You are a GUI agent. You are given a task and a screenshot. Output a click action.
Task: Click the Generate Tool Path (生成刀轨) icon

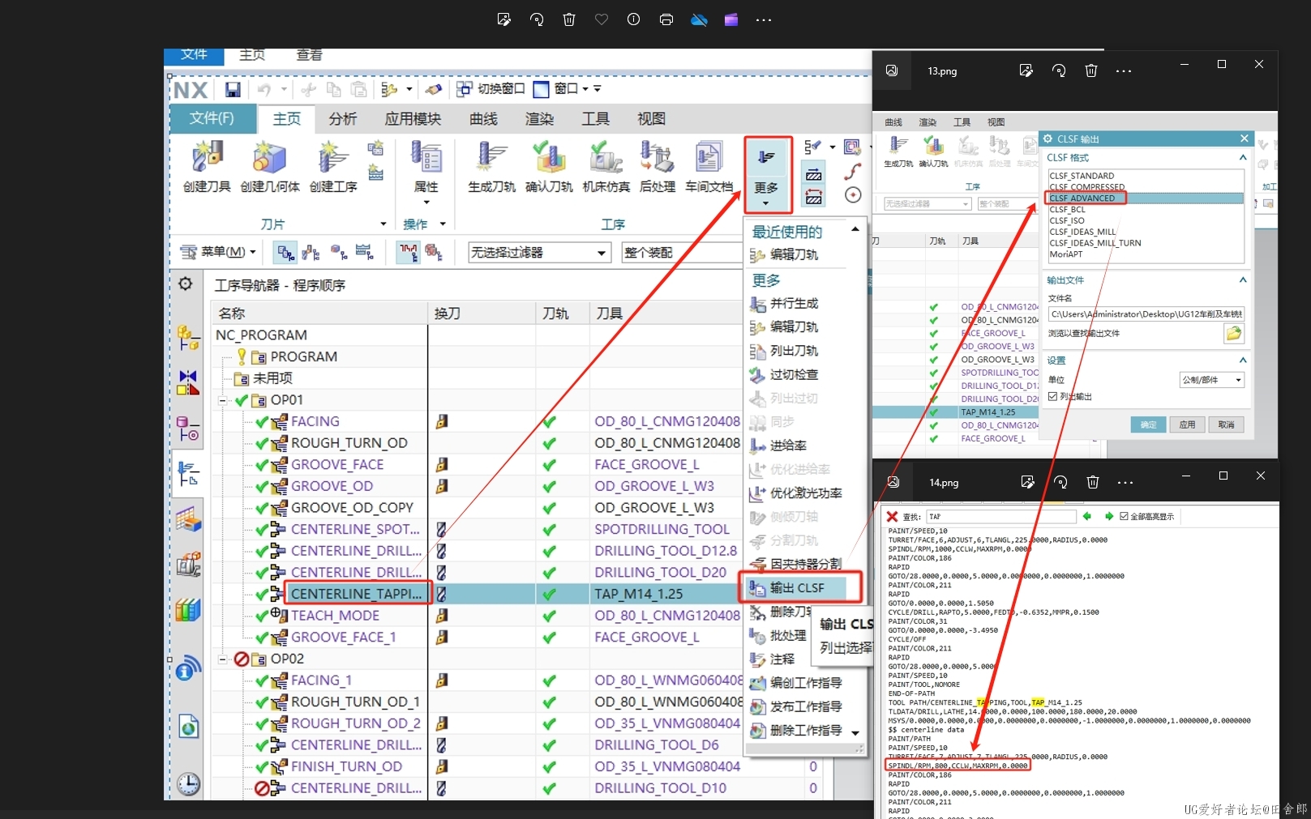pos(491,157)
